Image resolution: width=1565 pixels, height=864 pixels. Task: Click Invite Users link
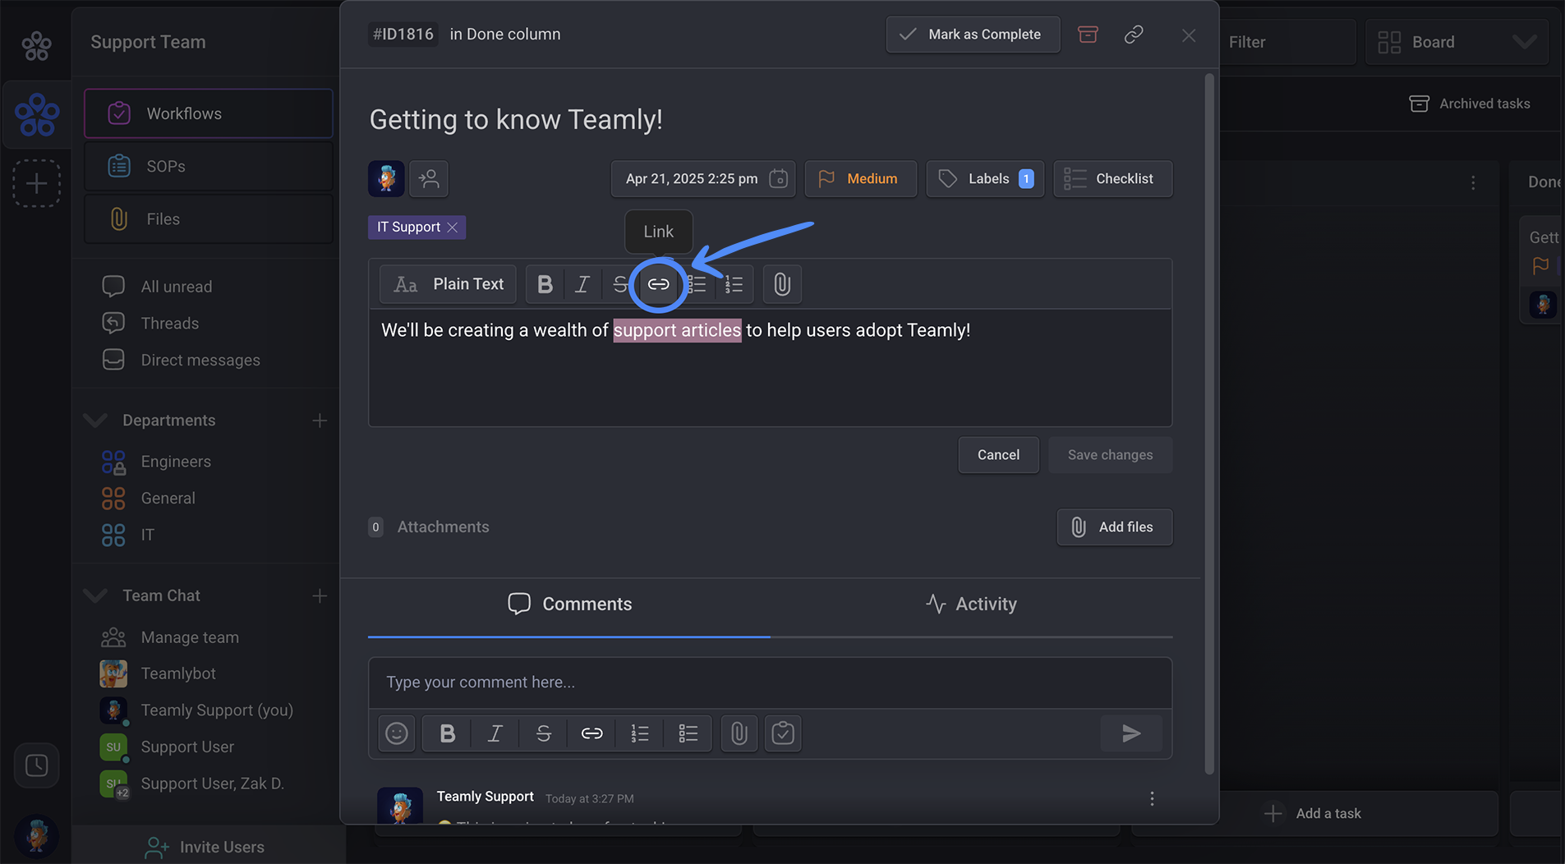(205, 847)
